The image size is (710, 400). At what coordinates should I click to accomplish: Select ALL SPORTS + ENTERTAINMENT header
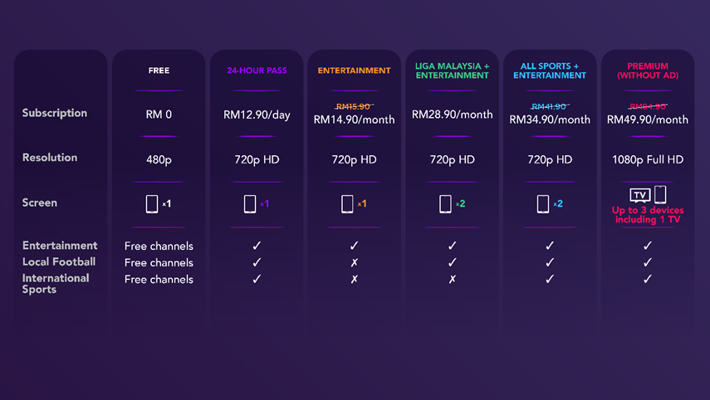pos(550,71)
